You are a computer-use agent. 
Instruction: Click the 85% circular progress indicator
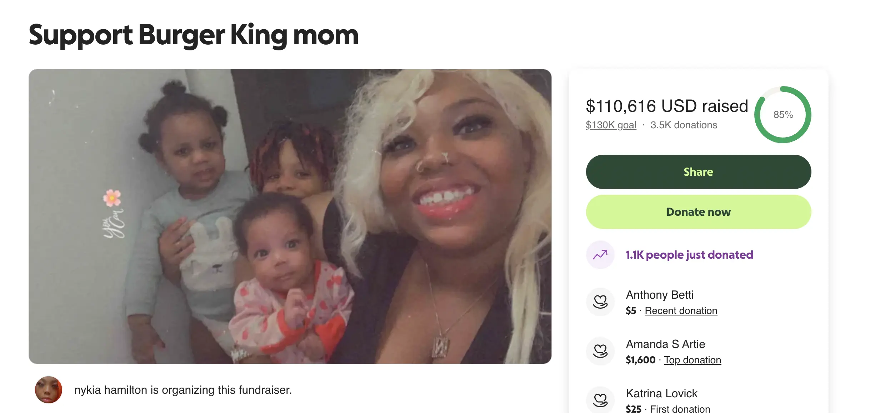783,115
